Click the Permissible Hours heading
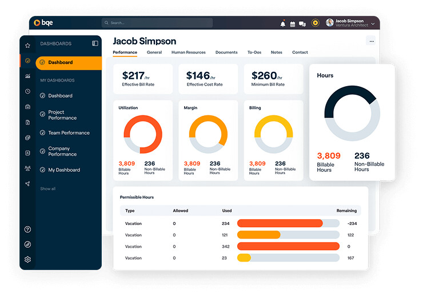This screenshot has height=294, width=431. click(137, 198)
